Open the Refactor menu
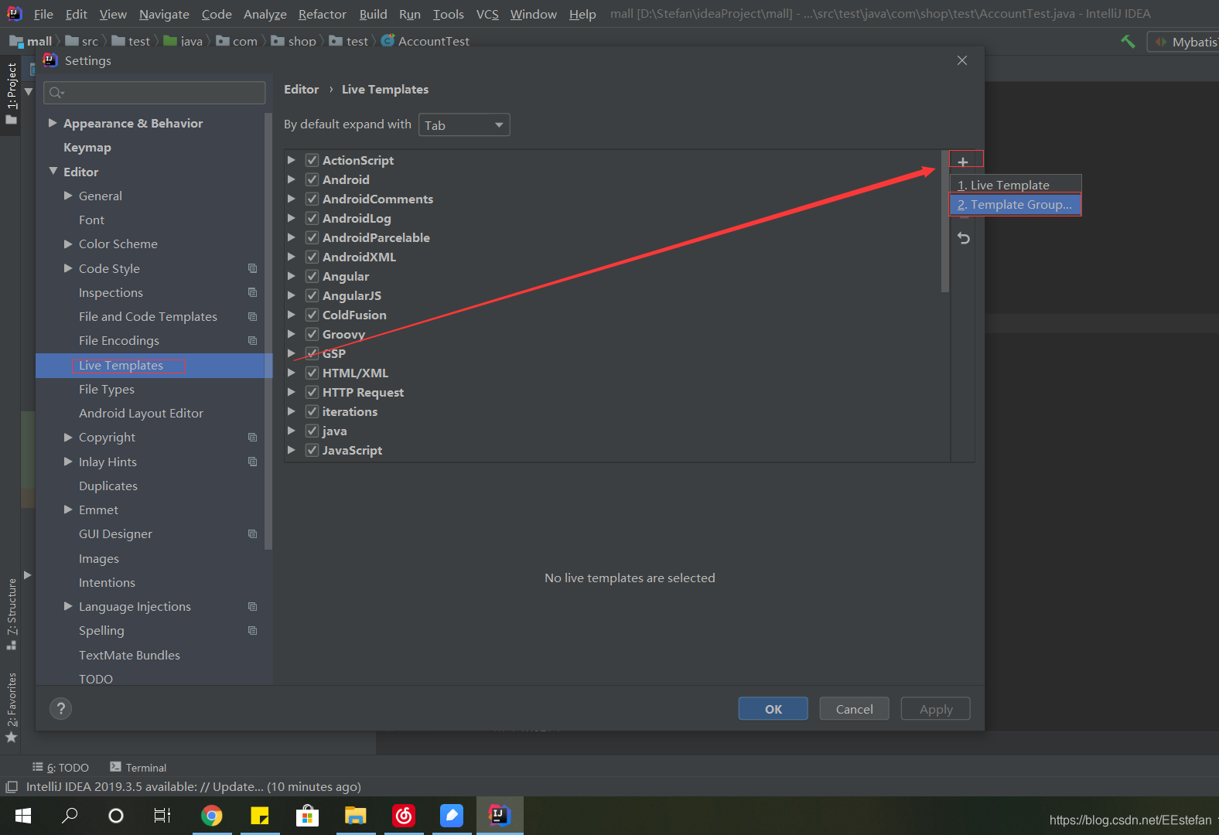1219x835 pixels. 322,14
